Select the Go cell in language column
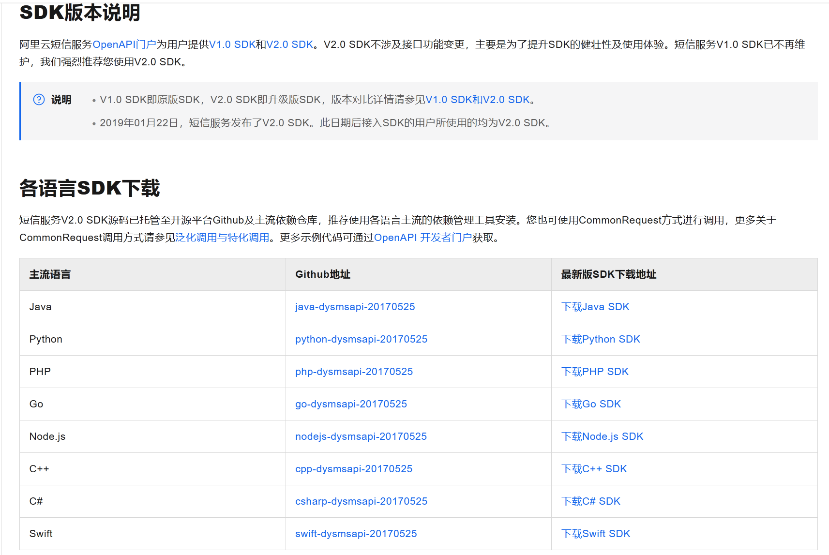Viewport: 829px width, 555px height. 152,404
